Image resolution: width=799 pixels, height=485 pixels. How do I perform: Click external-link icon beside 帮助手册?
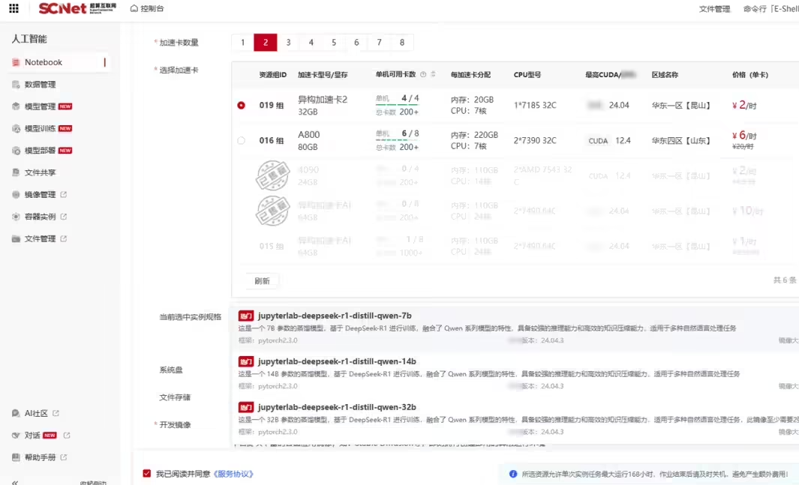[x=64, y=457]
